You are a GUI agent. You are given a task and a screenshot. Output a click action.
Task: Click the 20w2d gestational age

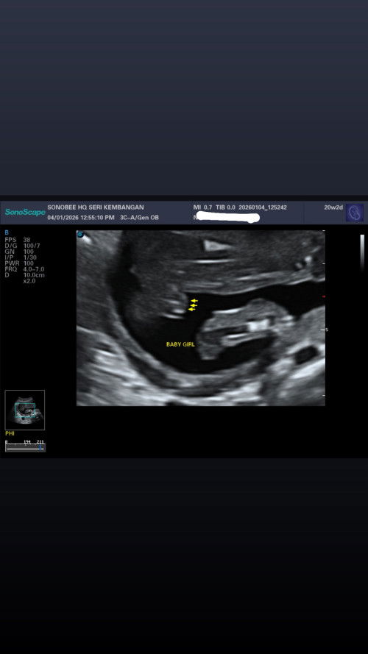click(x=333, y=207)
